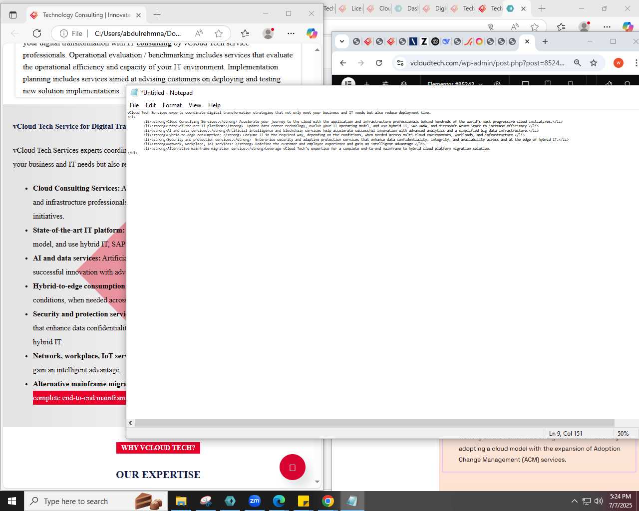Click the zoom magnifier icon in Chrome address bar
The width and height of the screenshot is (639, 511).
[578, 63]
